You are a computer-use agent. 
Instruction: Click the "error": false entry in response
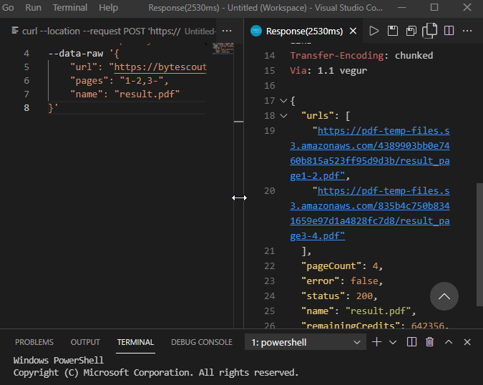coord(342,281)
